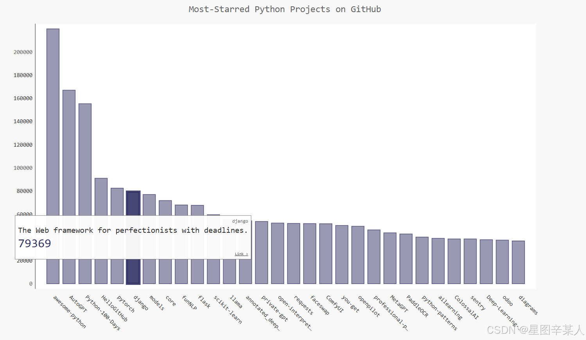This screenshot has height=340, width=586.
Task: Click the 160000 y-axis label
Action: (x=23, y=98)
